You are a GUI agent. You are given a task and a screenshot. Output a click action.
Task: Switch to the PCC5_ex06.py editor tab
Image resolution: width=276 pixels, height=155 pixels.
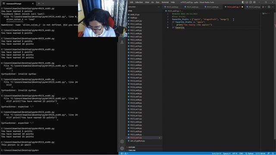click(213, 7)
